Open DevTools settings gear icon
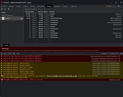Image resolution: width=123 pixels, height=97 pixels. [x=119, y=6]
